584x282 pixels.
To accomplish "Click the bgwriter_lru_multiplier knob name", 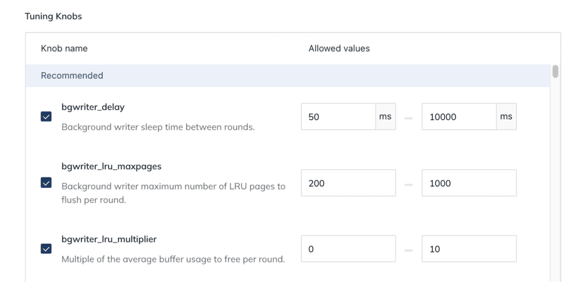I will click(x=109, y=239).
